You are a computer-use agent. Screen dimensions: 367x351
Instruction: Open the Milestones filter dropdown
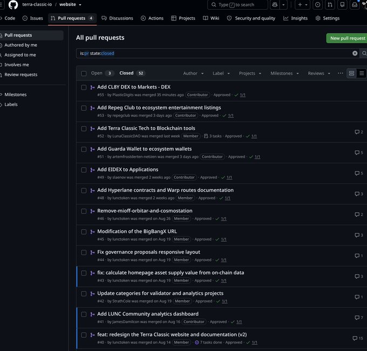284,73
